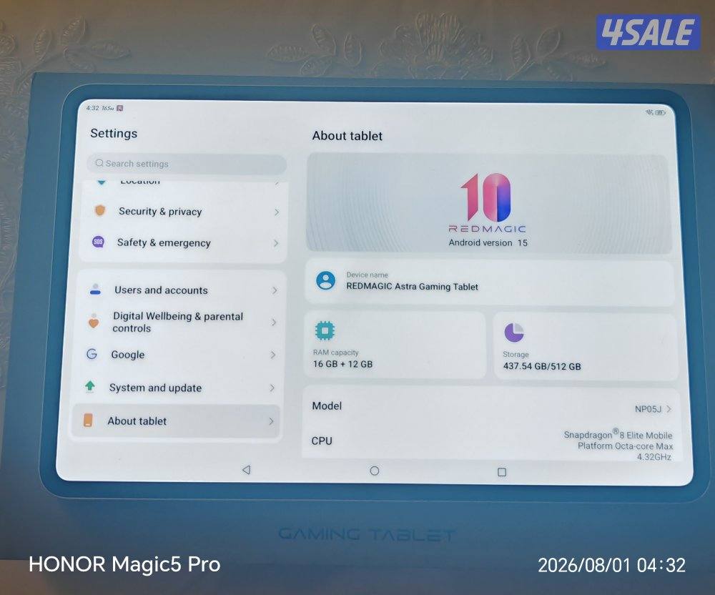
Task: Tap the Android home circle button
Action: coord(375,471)
